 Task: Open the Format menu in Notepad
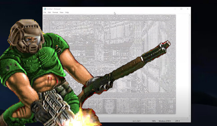(x=55, y=12)
